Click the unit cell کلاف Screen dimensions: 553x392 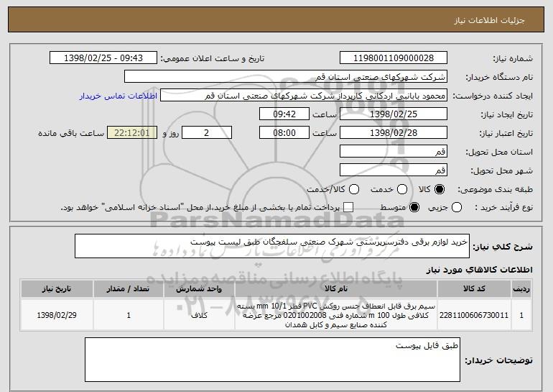tap(199, 315)
